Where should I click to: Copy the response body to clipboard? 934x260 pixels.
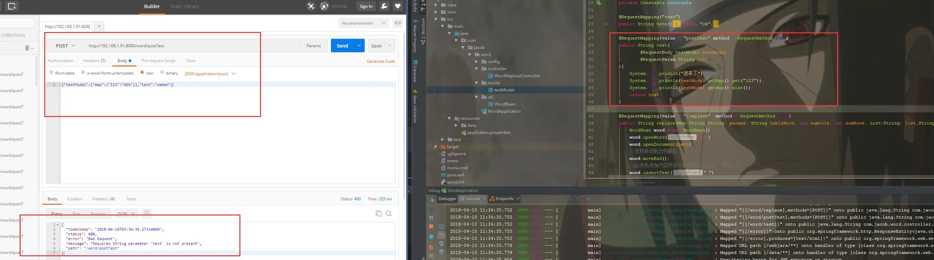(379, 213)
